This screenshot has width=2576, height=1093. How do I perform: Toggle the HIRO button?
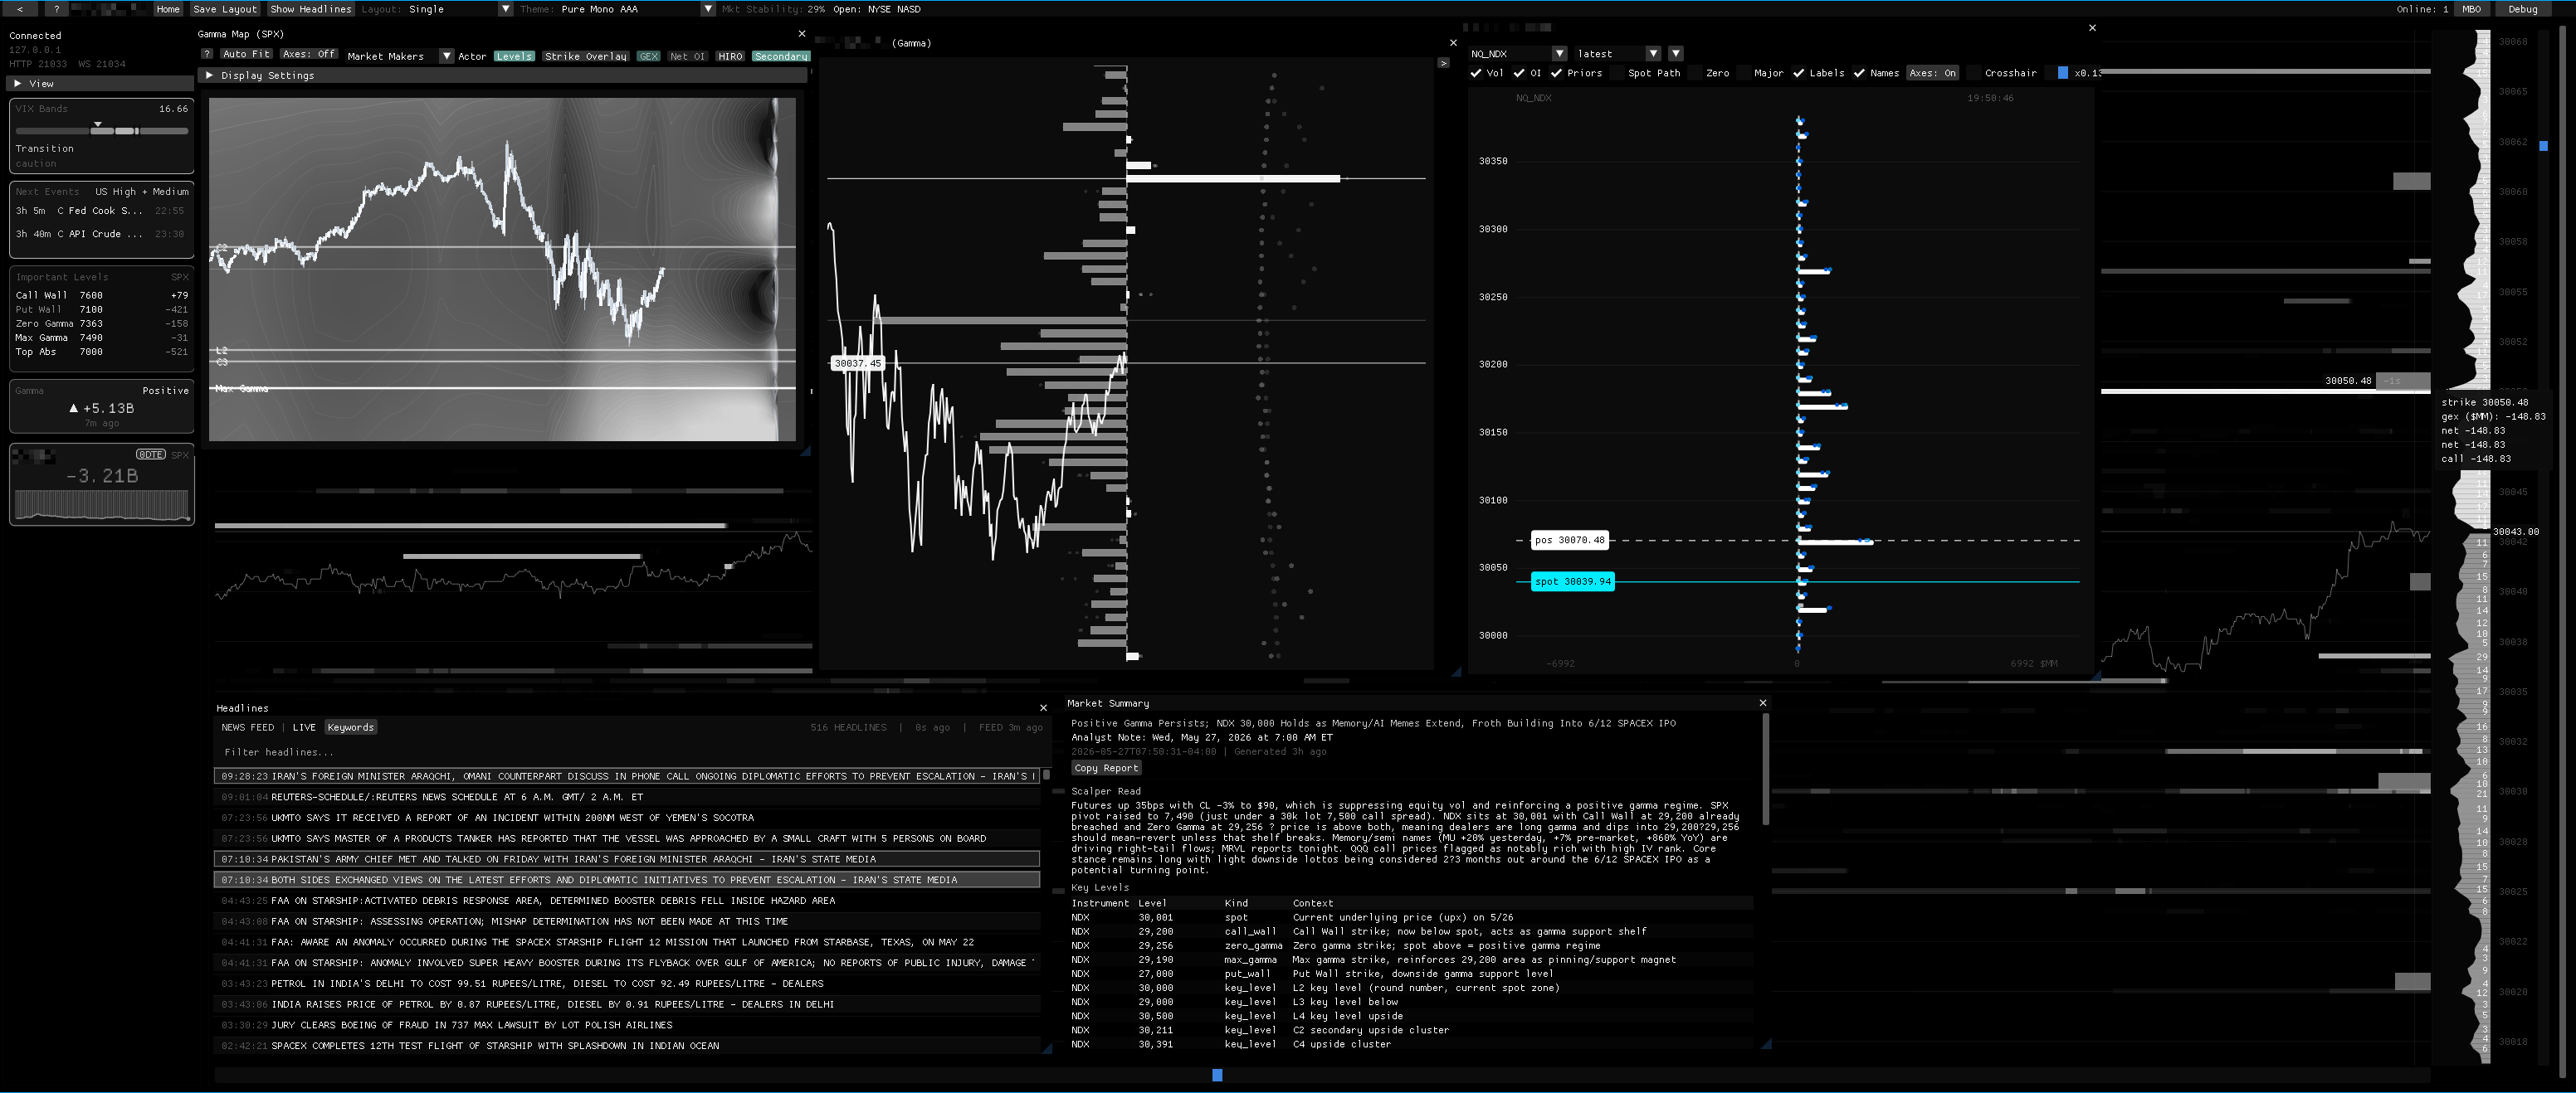[730, 56]
